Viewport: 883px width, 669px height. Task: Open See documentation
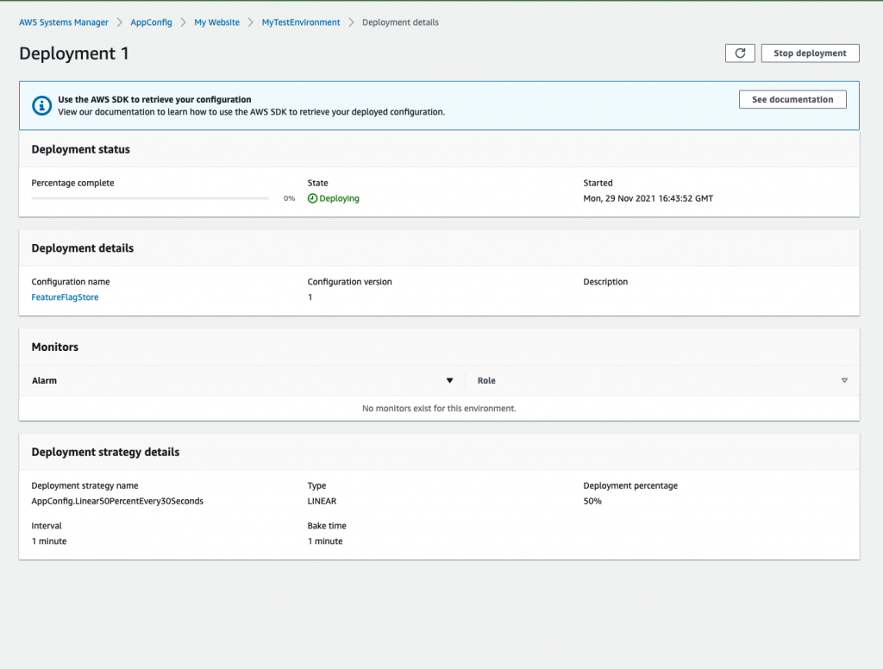[x=792, y=99]
